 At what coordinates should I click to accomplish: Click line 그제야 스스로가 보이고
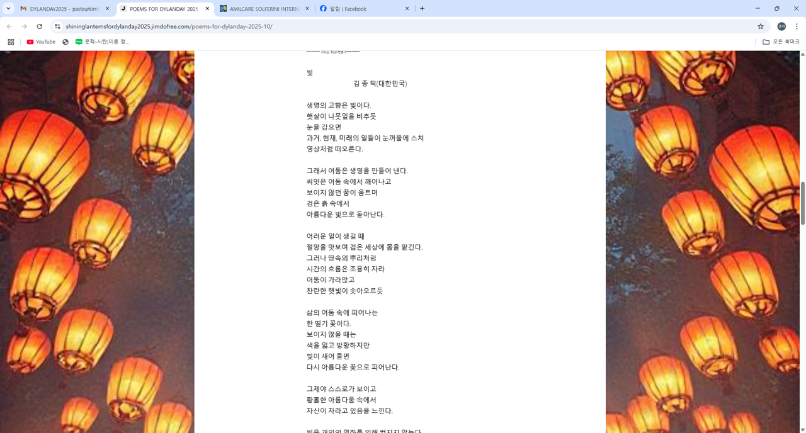pyautogui.click(x=341, y=389)
